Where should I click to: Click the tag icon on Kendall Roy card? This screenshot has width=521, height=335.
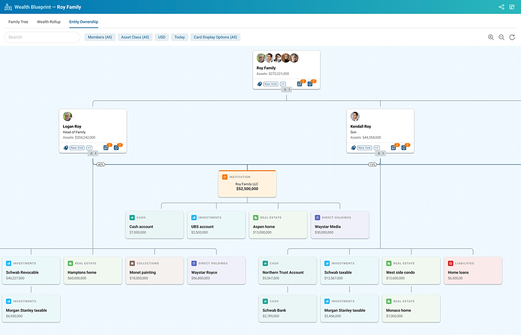pos(353,148)
